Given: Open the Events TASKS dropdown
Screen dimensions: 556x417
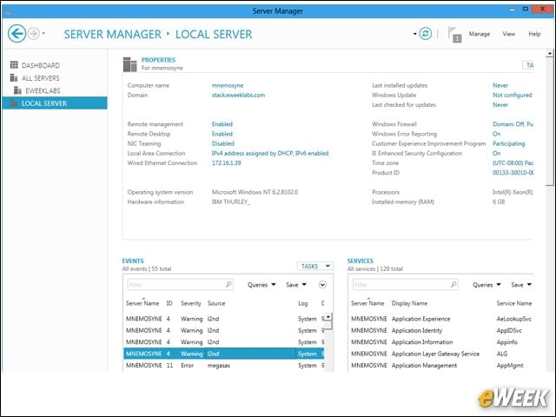Looking at the screenshot, I should pos(314,266).
